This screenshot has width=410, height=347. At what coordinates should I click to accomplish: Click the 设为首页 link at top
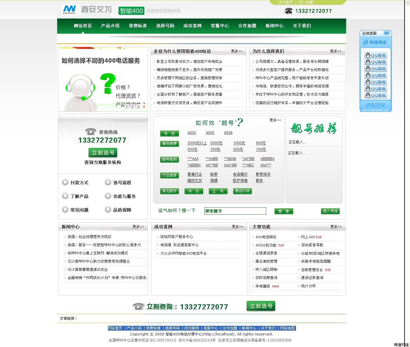point(285,2)
